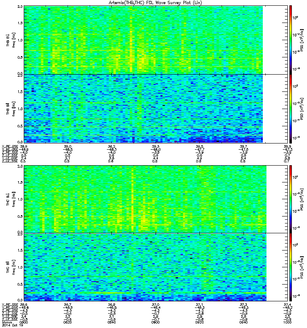
Task: Click the X_RE_GSE value '39.9' under THB panels
Action: (x=287, y=146)
